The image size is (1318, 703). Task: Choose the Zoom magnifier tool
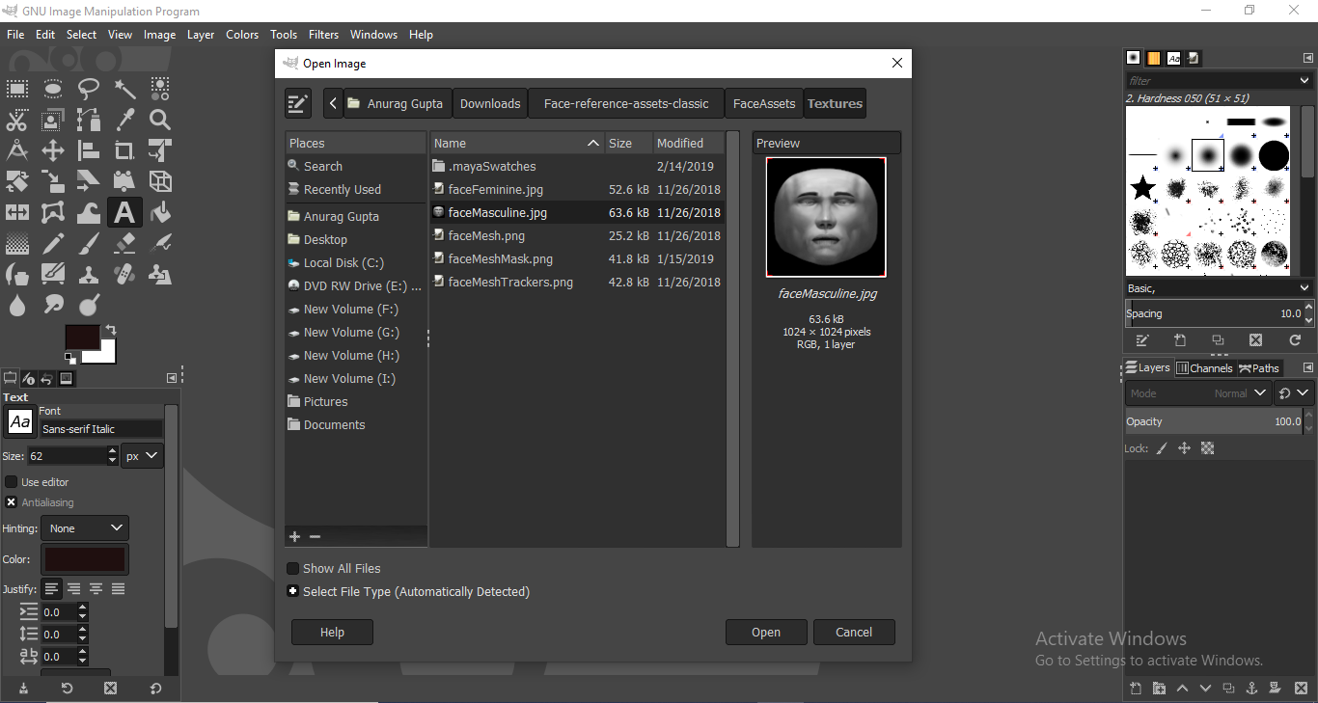[160, 121]
